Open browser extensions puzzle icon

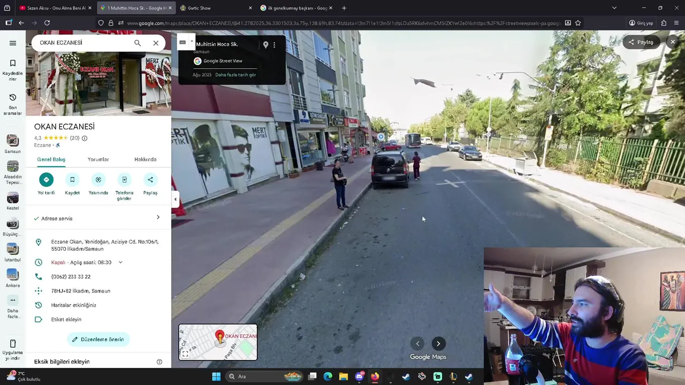[x=664, y=23]
